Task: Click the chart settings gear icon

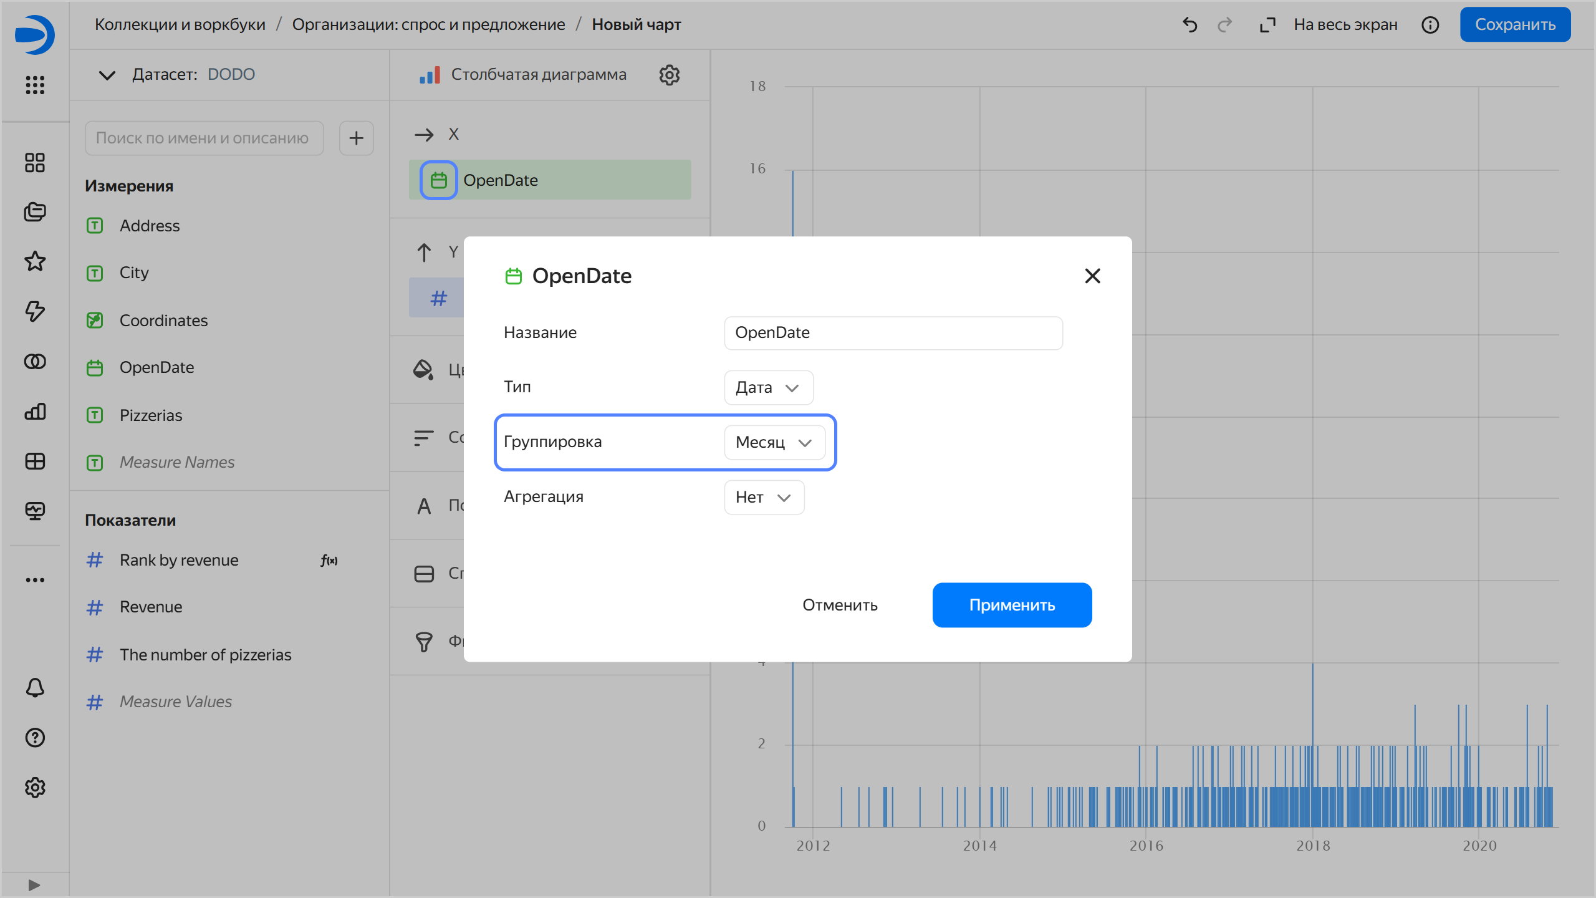Action: (x=669, y=75)
